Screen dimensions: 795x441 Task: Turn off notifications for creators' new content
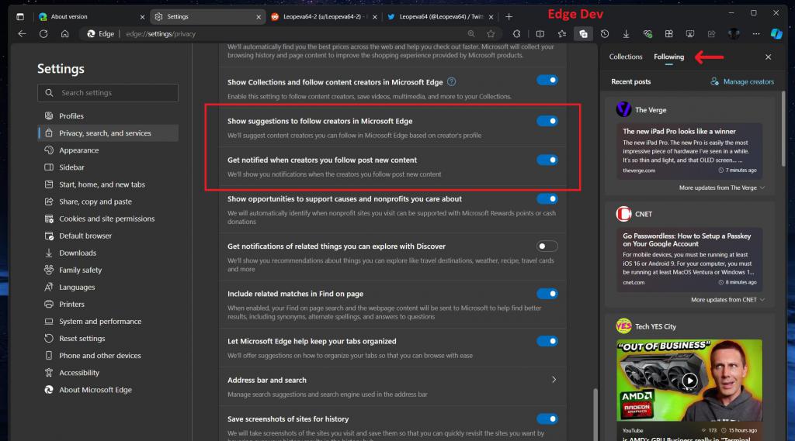[547, 160]
